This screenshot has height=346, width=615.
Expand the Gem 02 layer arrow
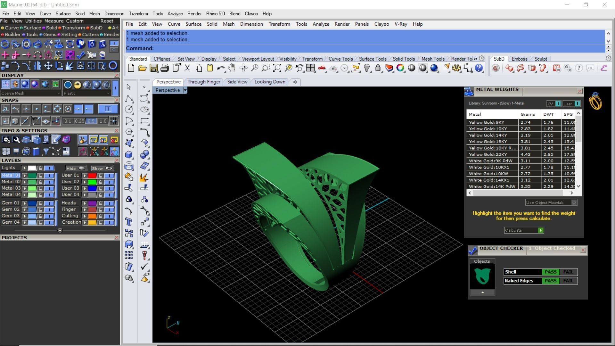pos(25,210)
